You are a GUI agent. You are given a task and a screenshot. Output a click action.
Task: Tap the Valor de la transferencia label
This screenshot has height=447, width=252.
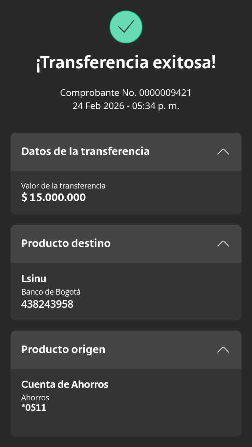63,186
